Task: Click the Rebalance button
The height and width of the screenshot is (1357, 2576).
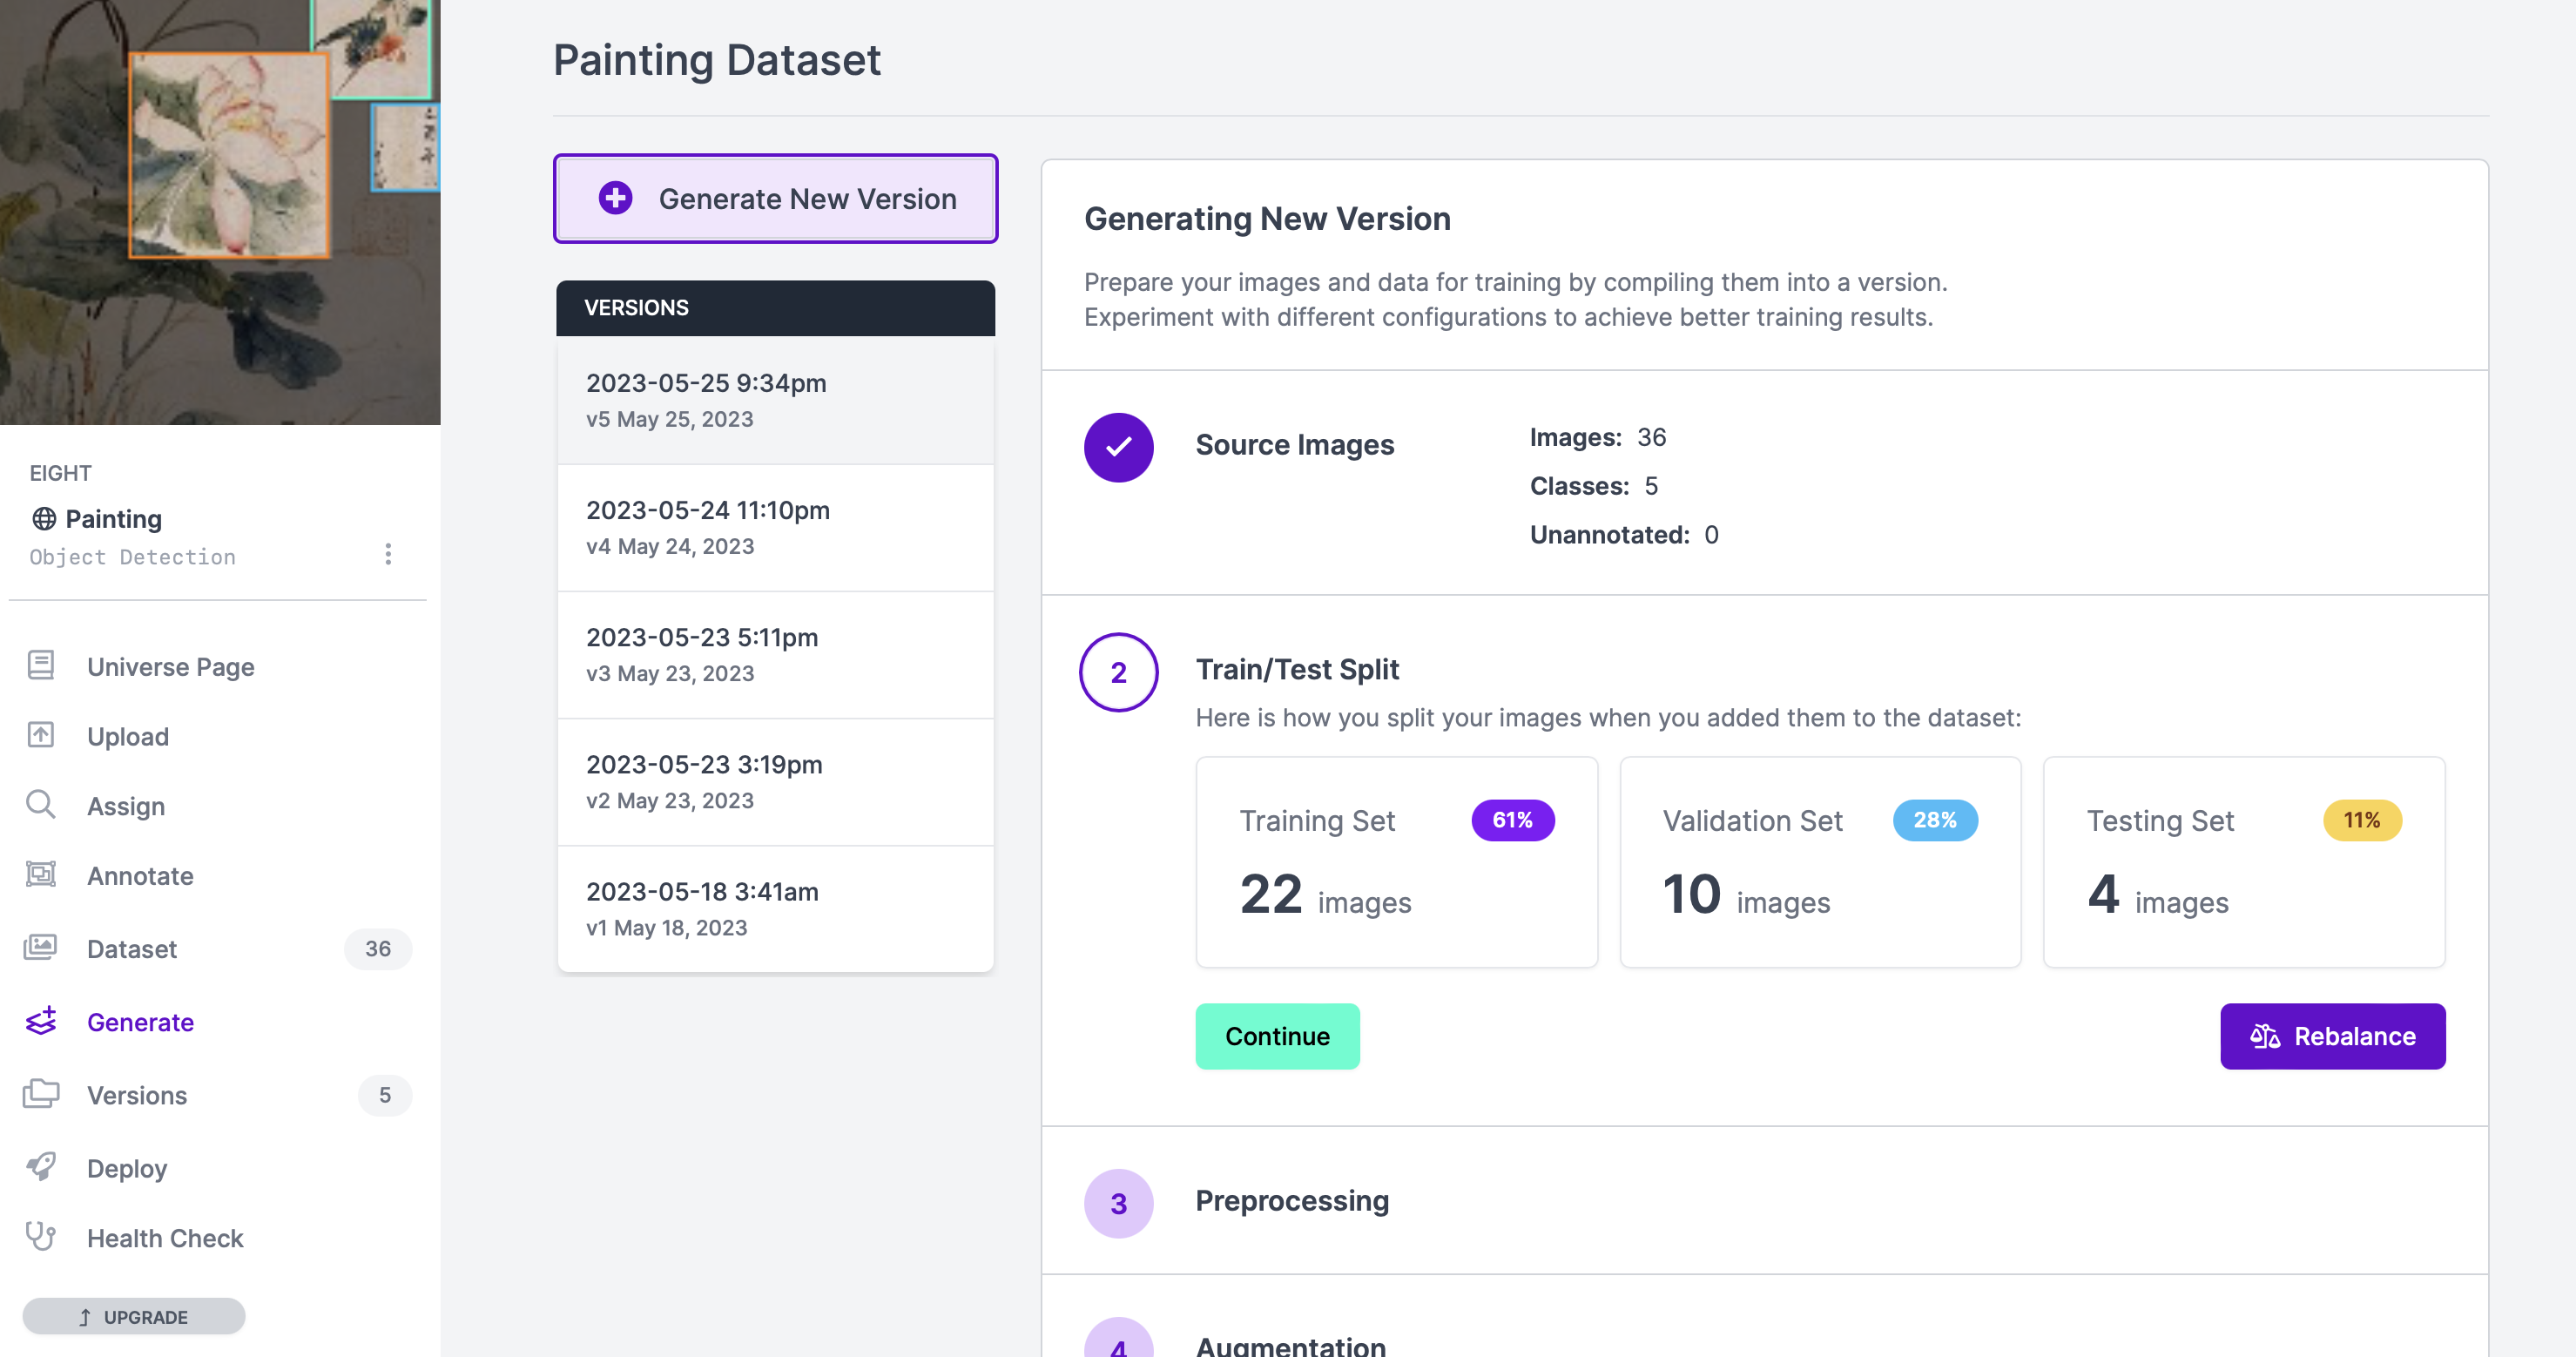Action: click(x=2332, y=1036)
